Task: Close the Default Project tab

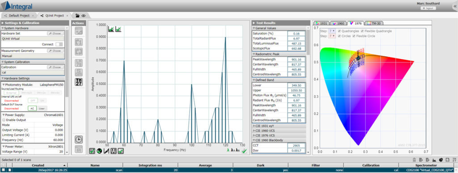Action: [x=33, y=16]
